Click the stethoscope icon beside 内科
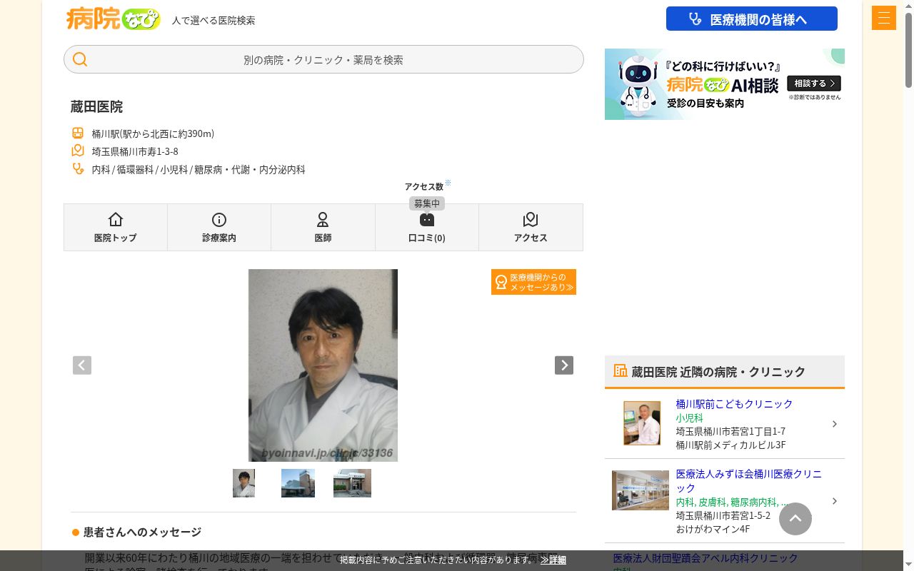 click(78, 169)
